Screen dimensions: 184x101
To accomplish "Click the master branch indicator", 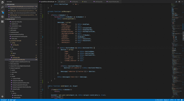I will (x=4, y=100).
